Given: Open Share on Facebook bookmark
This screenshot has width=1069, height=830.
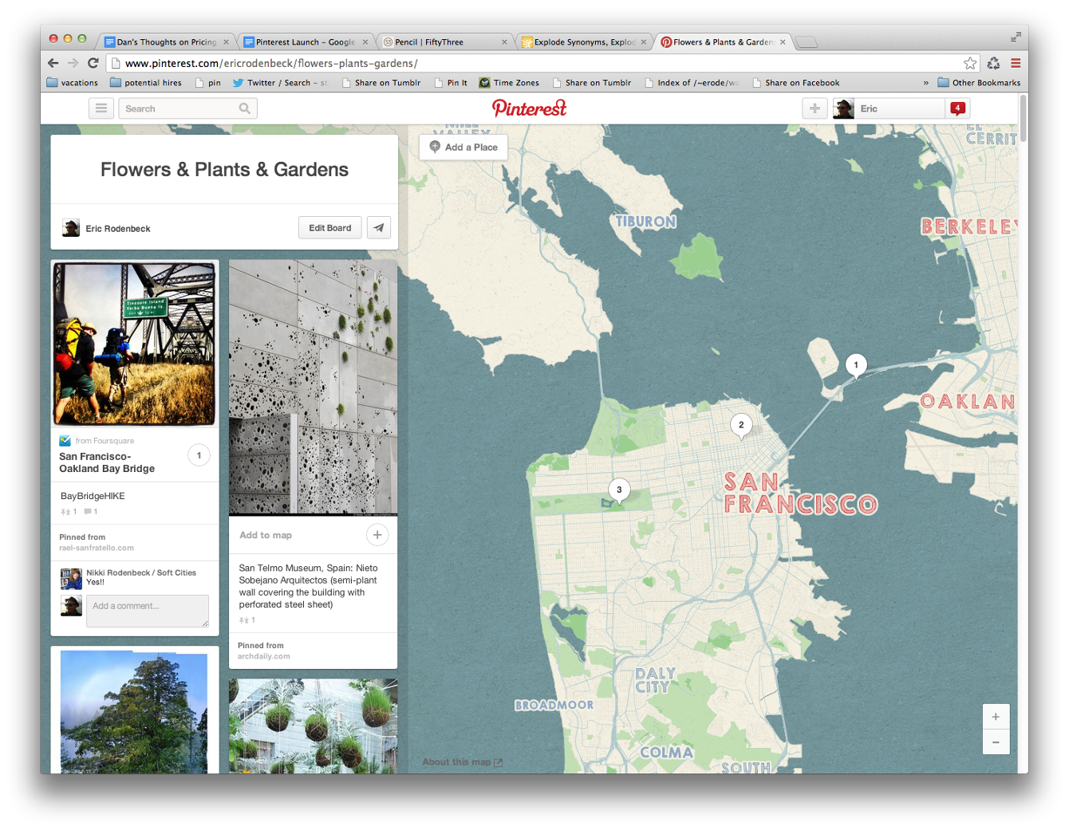Looking at the screenshot, I should (796, 83).
